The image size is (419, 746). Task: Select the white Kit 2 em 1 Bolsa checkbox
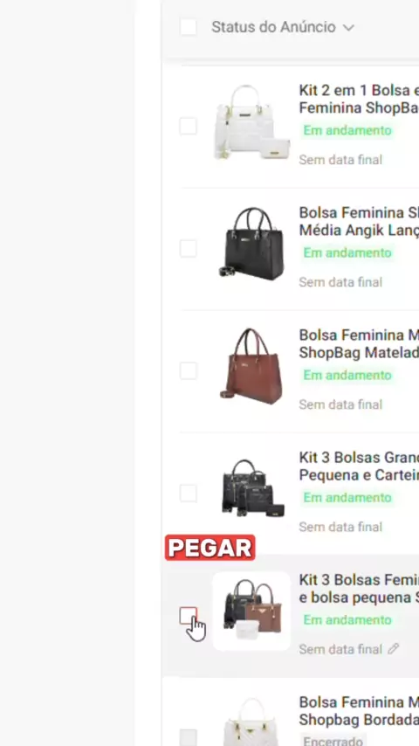click(188, 126)
